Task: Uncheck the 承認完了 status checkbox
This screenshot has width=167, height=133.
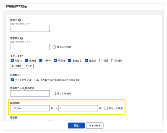Action: tap(70, 61)
